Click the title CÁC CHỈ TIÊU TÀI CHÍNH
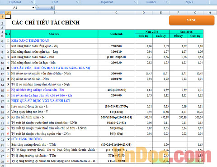This screenshot has width=217, height=167. point(46,23)
